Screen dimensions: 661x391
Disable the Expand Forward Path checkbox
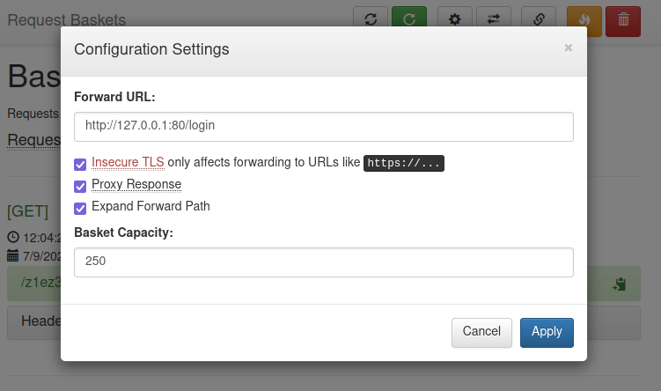(x=80, y=208)
